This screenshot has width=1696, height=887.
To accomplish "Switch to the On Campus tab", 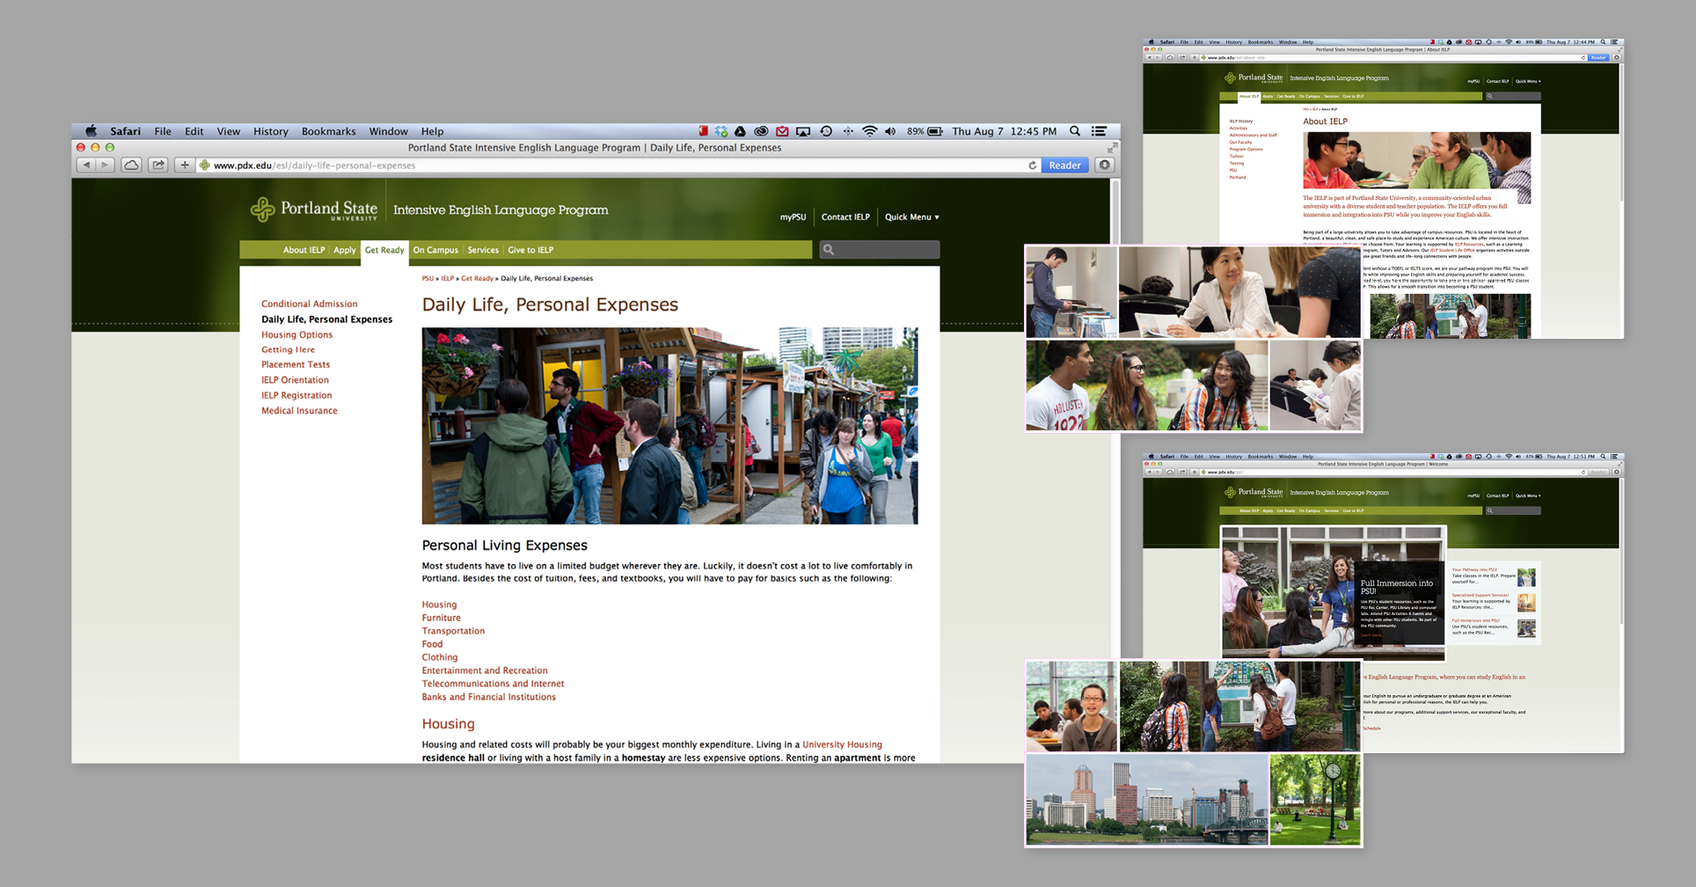I will [x=435, y=250].
